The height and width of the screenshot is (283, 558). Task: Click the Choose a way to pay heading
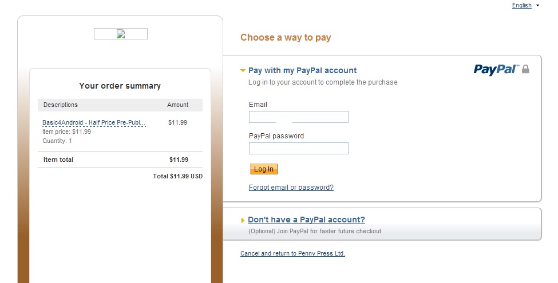click(x=286, y=38)
